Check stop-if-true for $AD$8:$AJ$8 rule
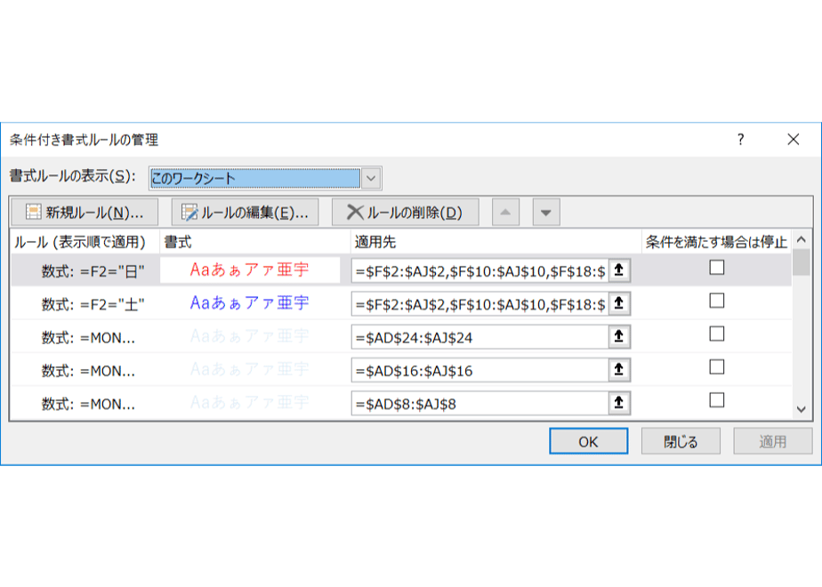Viewport: 822px width, 587px height. pos(717,400)
